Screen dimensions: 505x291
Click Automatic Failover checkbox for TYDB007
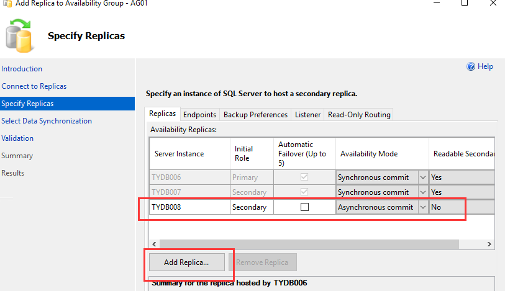point(304,192)
